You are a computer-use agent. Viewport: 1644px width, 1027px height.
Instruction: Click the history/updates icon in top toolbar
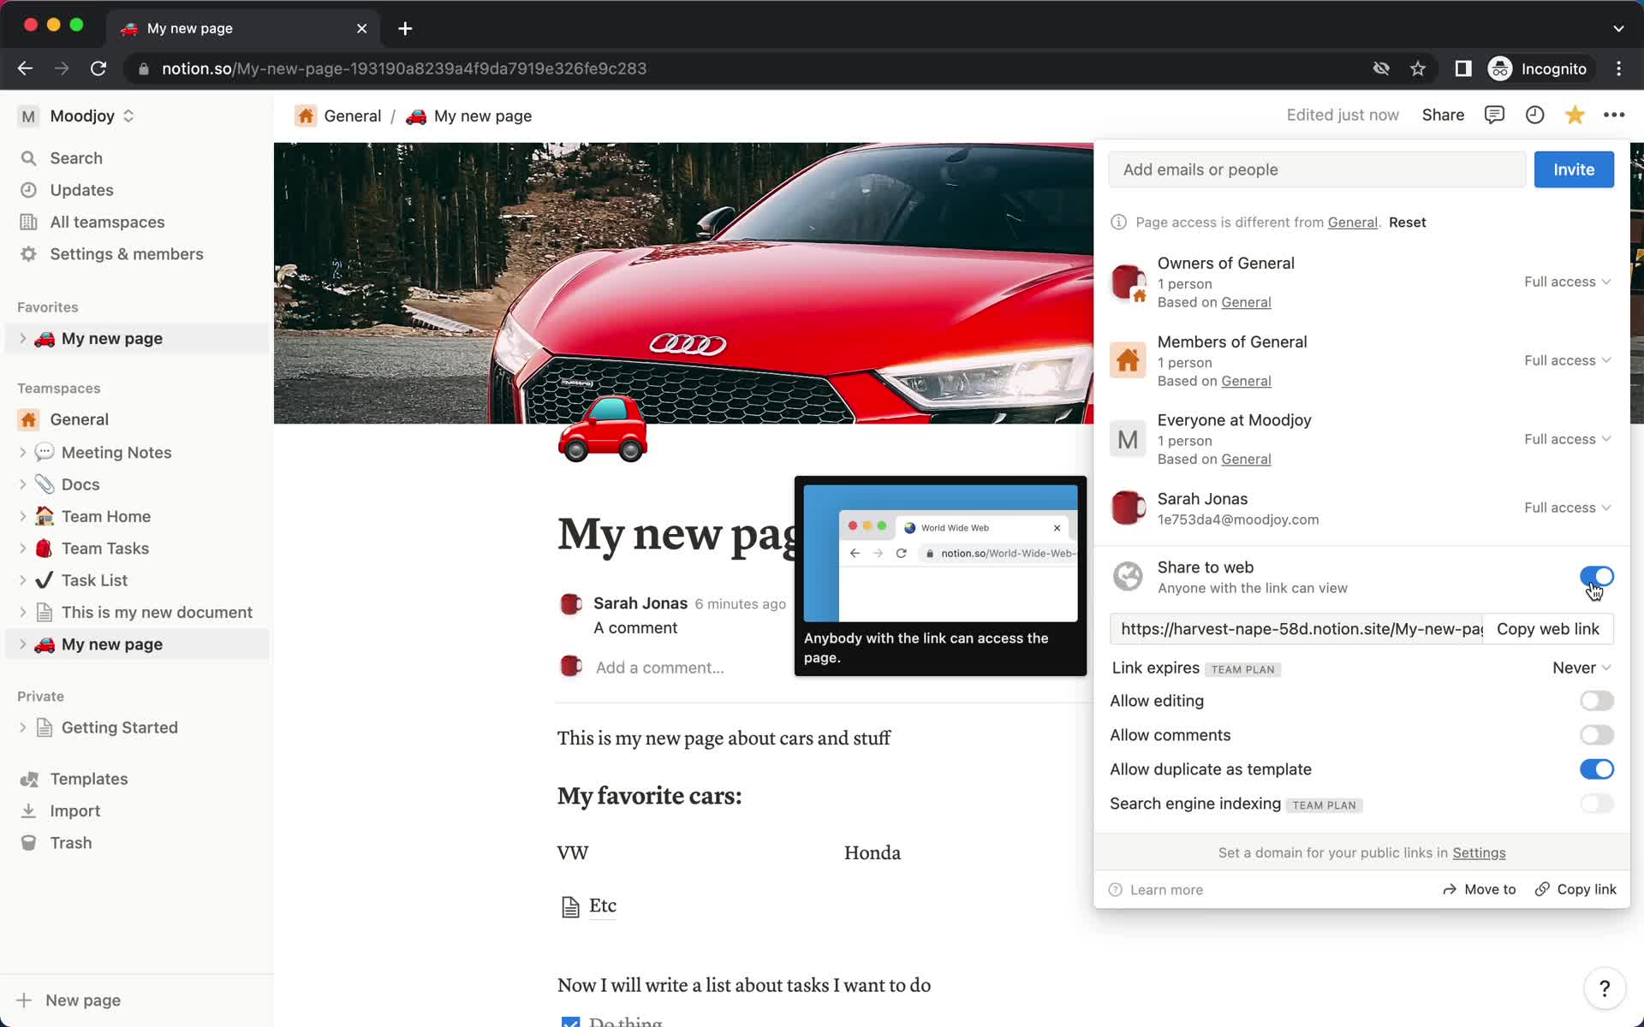pyautogui.click(x=1535, y=115)
